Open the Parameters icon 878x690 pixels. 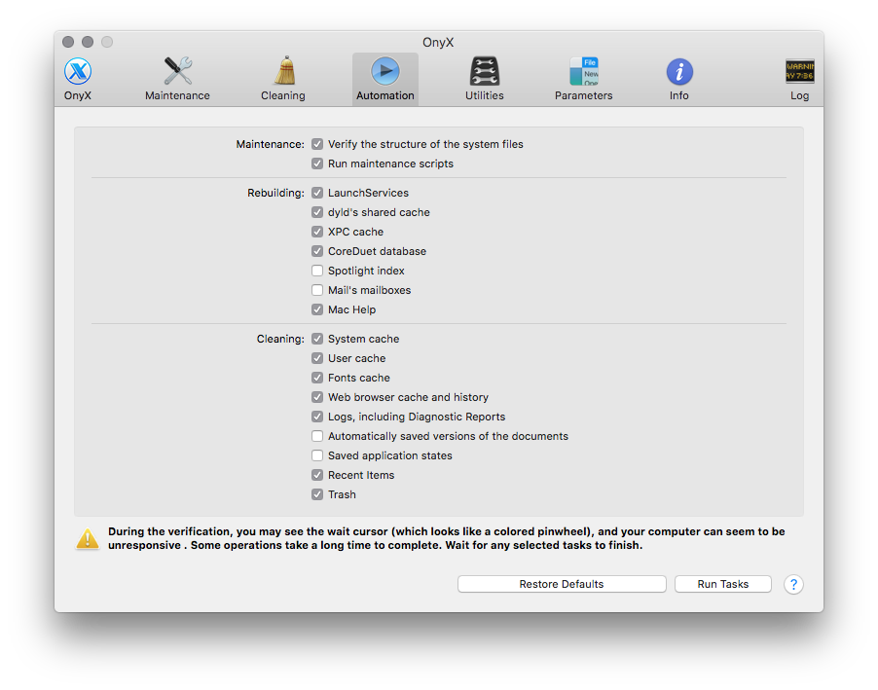pos(584,71)
